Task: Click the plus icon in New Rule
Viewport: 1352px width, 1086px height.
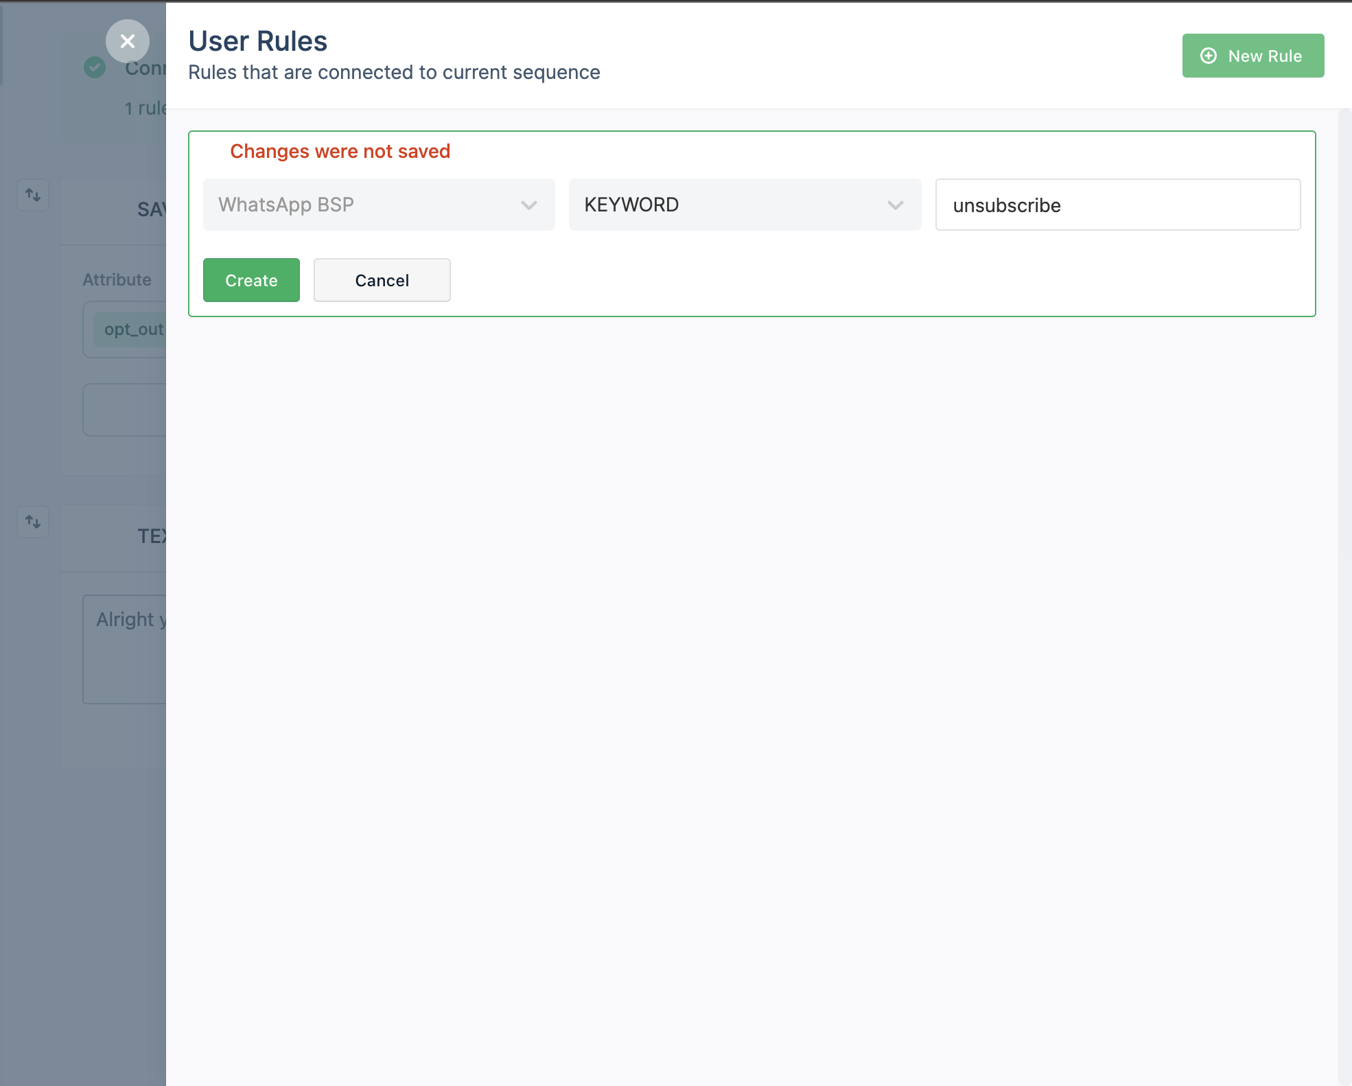Action: pos(1209,56)
